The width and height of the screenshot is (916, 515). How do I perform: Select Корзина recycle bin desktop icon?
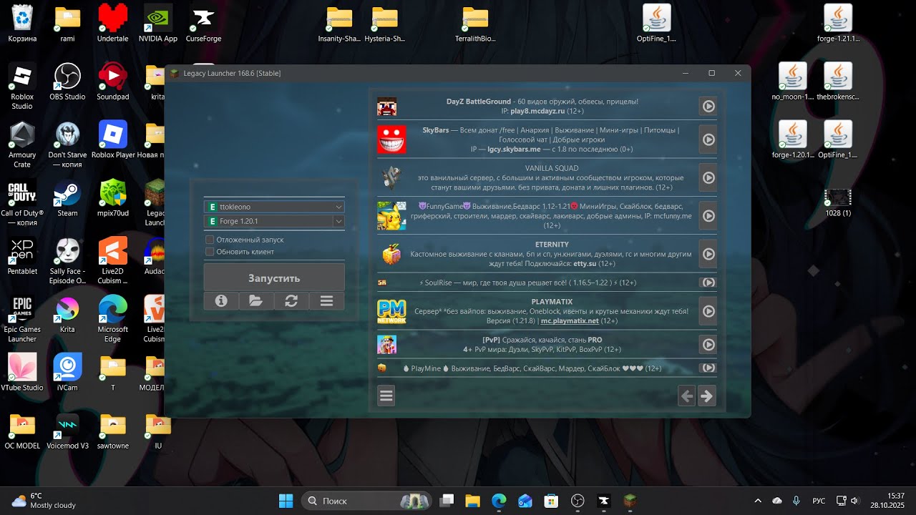click(22, 23)
